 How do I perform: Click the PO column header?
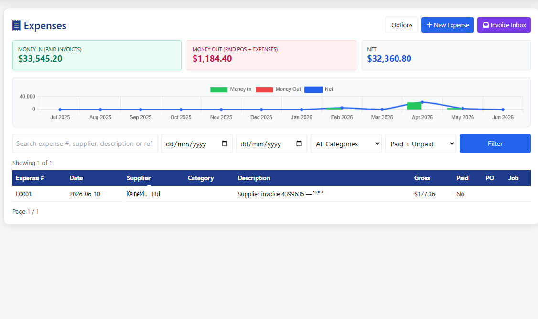490,178
